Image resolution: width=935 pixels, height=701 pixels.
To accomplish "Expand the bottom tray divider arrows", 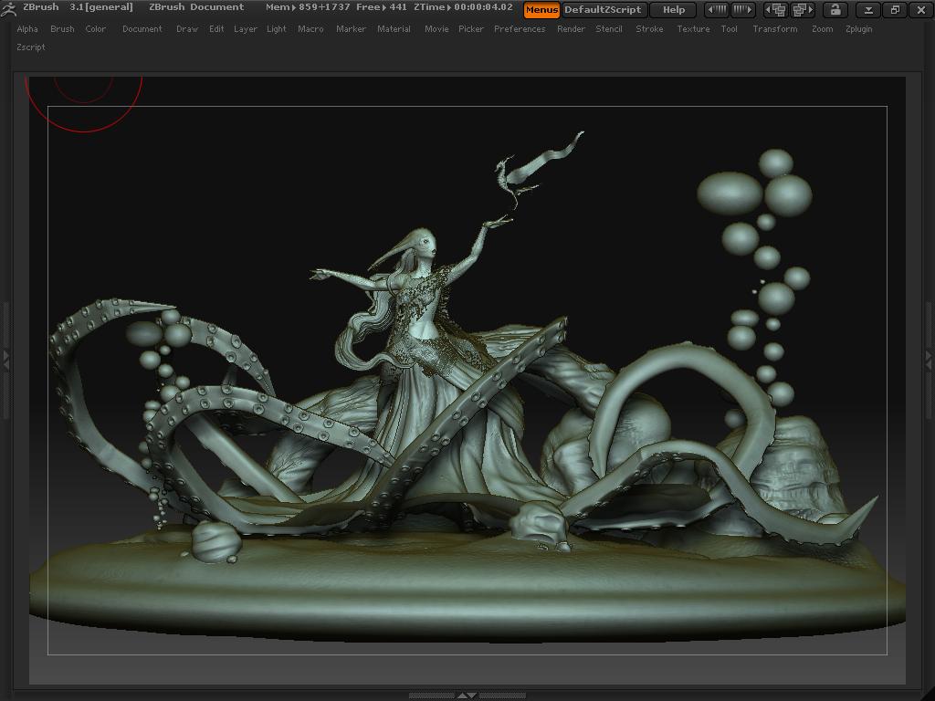I will pos(467,695).
